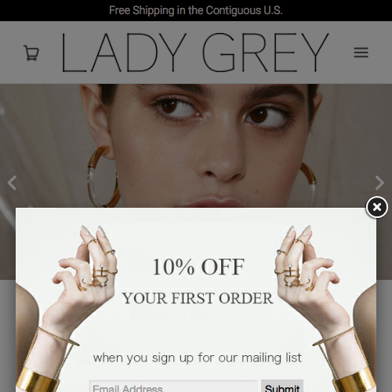
Task: Click the left hoop earring in photo
Action: point(103,176)
